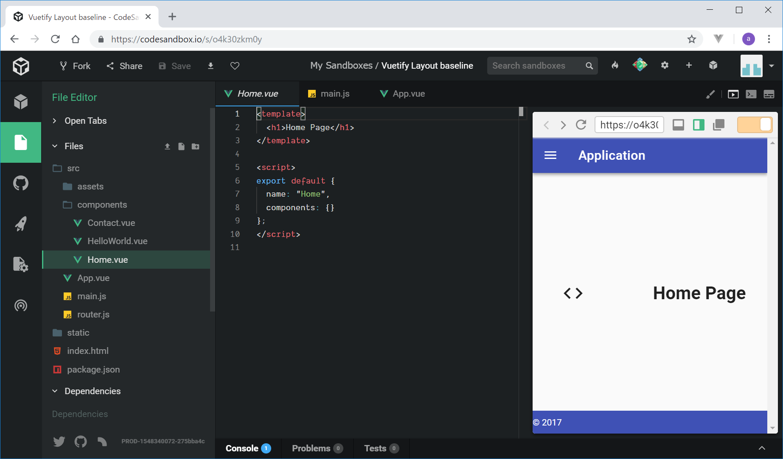The width and height of the screenshot is (783, 459).
Task: Toggle the terminal view in the editor
Action: tap(751, 94)
